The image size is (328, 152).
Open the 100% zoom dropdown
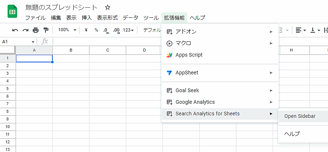pos(67,30)
